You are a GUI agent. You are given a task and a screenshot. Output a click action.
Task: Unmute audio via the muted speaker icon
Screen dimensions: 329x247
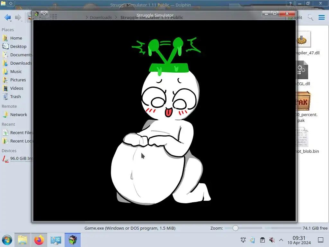272,240
